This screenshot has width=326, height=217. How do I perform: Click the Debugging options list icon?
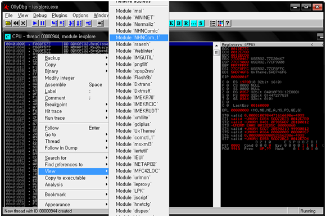click(x=212, y=23)
